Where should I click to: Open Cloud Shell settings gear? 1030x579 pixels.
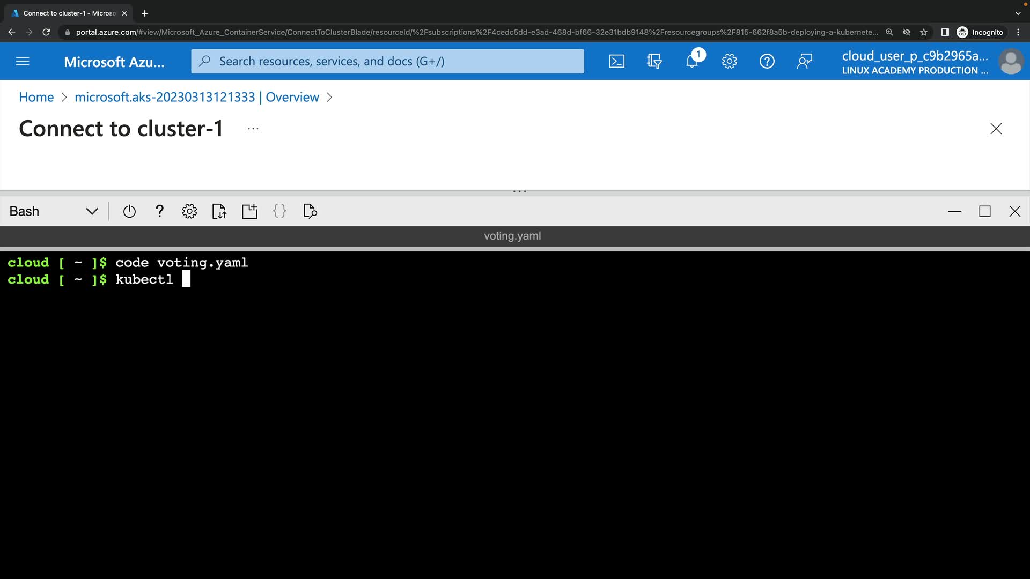189,211
